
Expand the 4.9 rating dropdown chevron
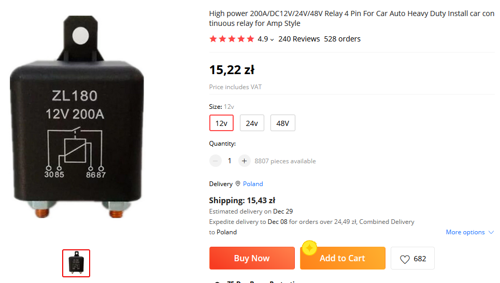click(x=272, y=39)
